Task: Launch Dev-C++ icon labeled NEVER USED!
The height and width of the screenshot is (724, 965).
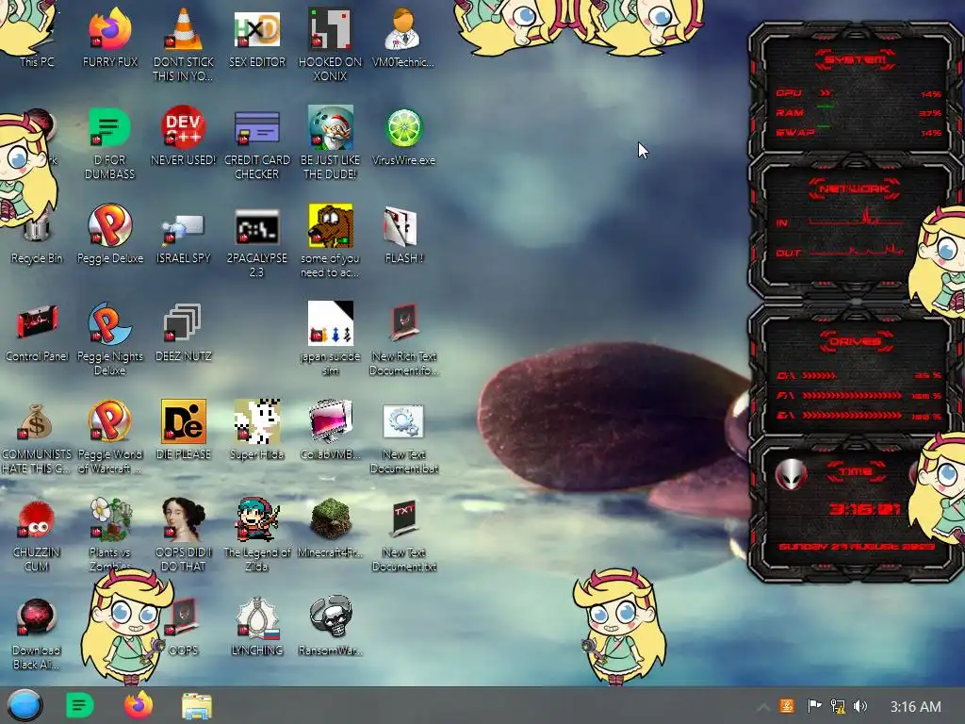Action: [183, 127]
